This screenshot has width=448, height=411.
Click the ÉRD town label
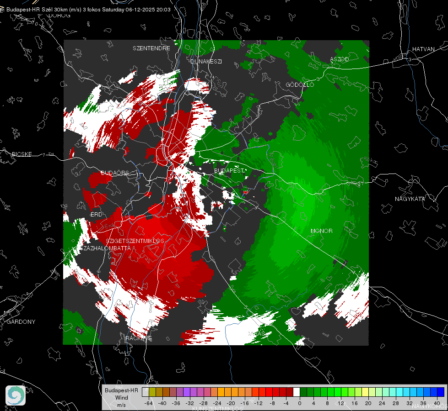click(96, 215)
